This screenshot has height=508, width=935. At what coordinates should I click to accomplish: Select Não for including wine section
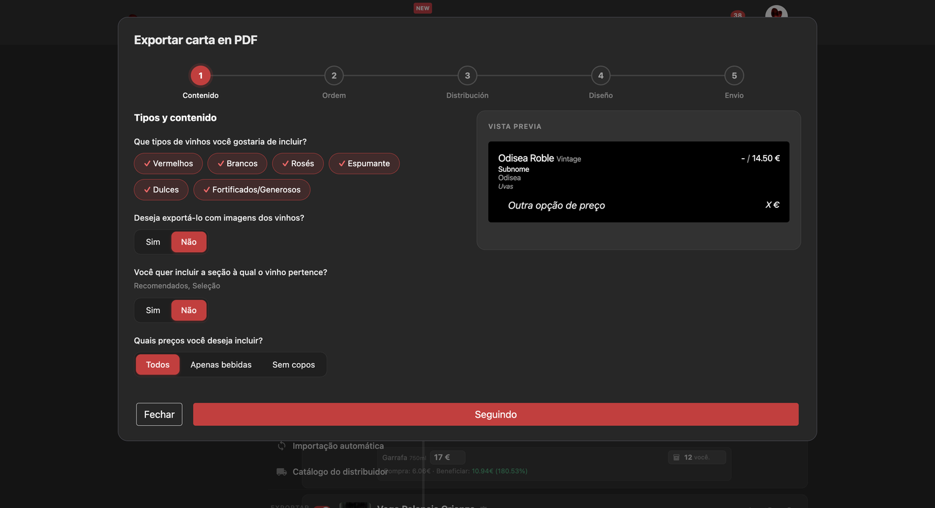click(x=189, y=311)
